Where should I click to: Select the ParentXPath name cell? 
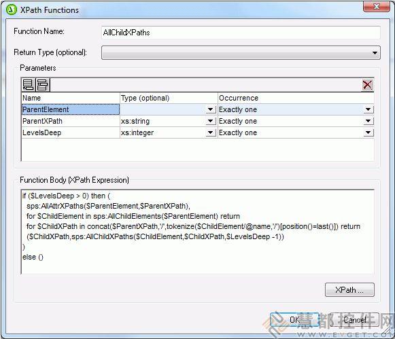click(71, 121)
